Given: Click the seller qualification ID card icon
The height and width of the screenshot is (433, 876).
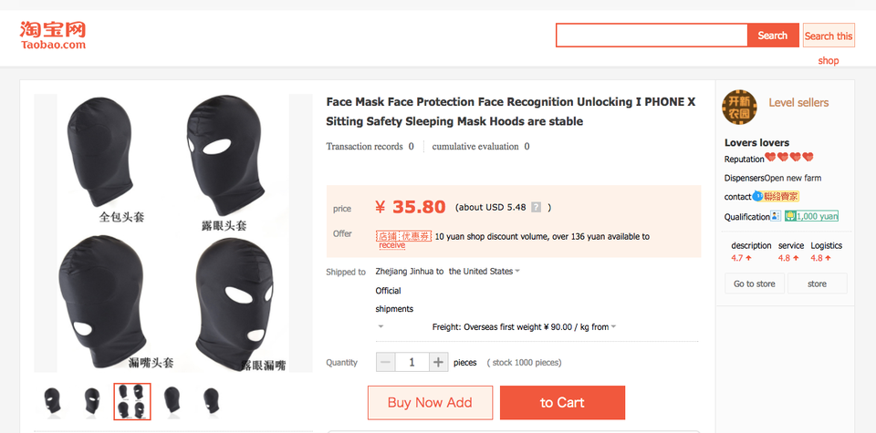Looking at the screenshot, I should tap(776, 216).
